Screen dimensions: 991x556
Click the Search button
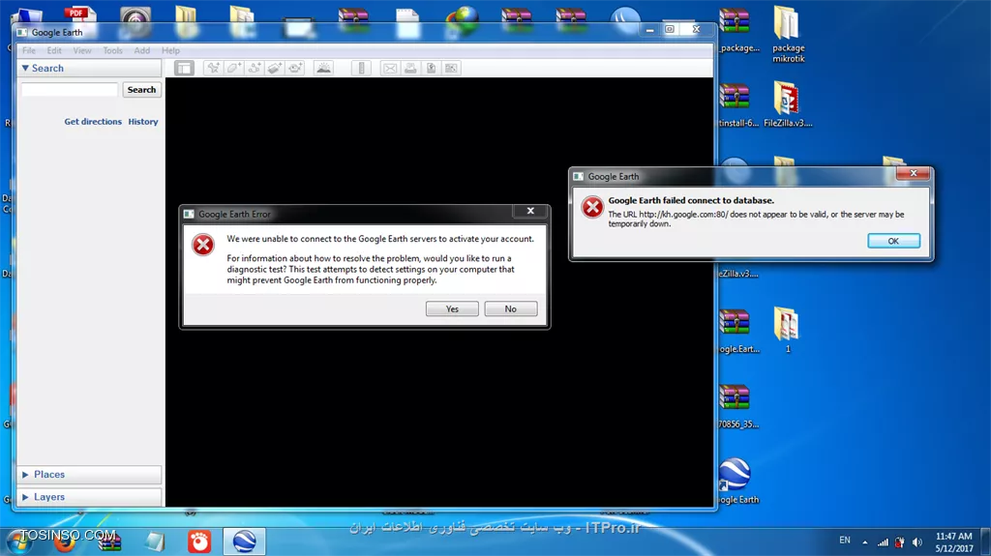point(141,90)
